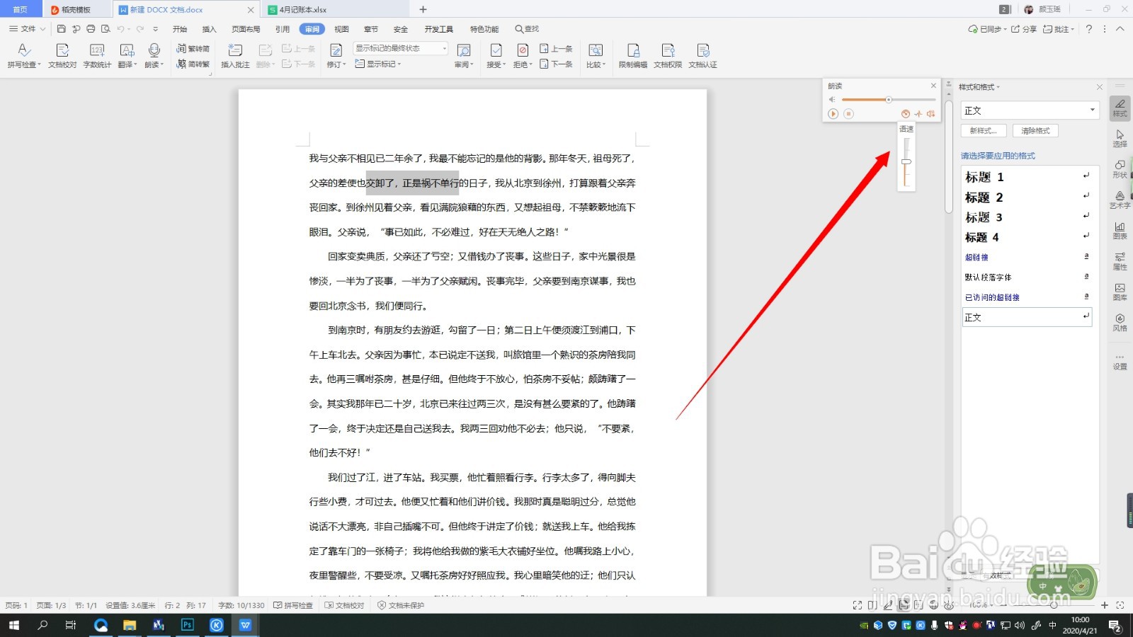Toggle 显示标记 show markup
This screenshot has height=637, width=1133.
click(x=379, y=64)
